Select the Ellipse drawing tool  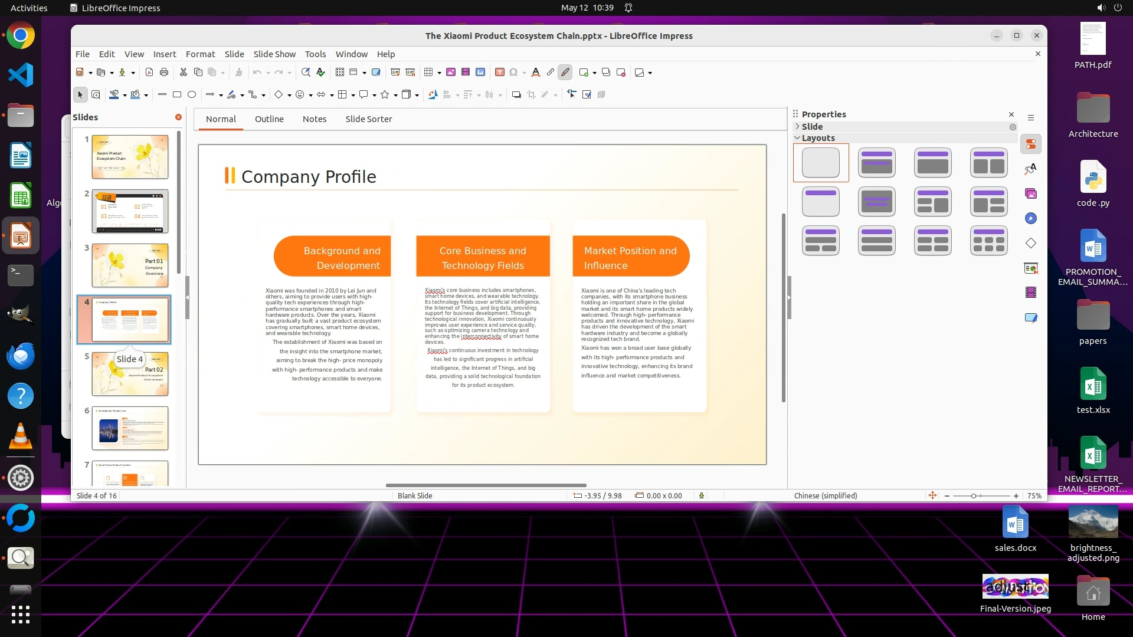tap(192, 94)
